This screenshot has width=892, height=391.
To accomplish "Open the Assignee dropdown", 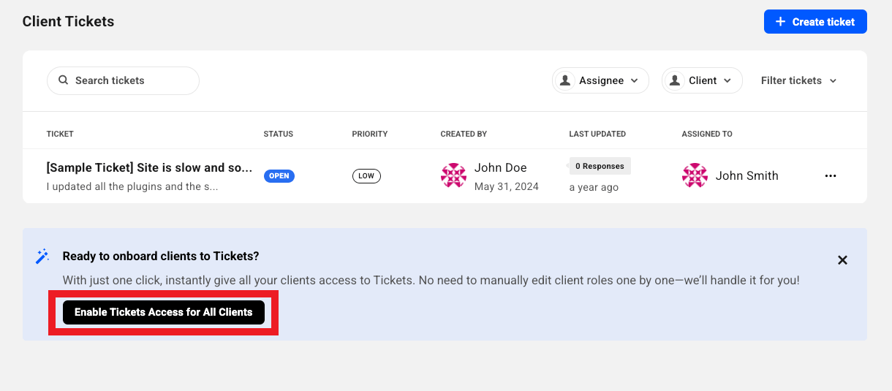I will point(600,80).
